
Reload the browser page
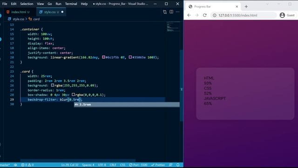[205, 15]
